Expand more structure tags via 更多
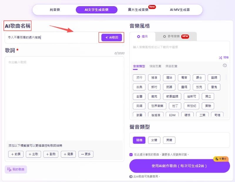The height and width of the screenshot is (182, 235). click(x=86, y=154)
